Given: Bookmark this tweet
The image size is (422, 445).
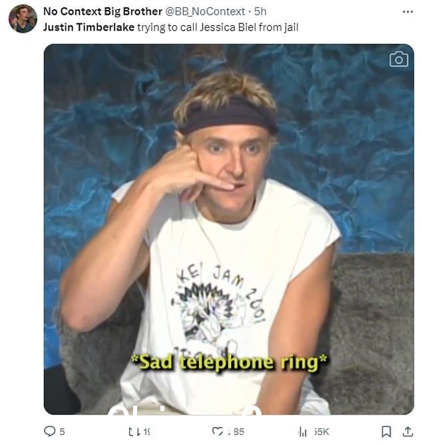Looking at the screenshot, I should pyautogui.click(x=386, y=432).
